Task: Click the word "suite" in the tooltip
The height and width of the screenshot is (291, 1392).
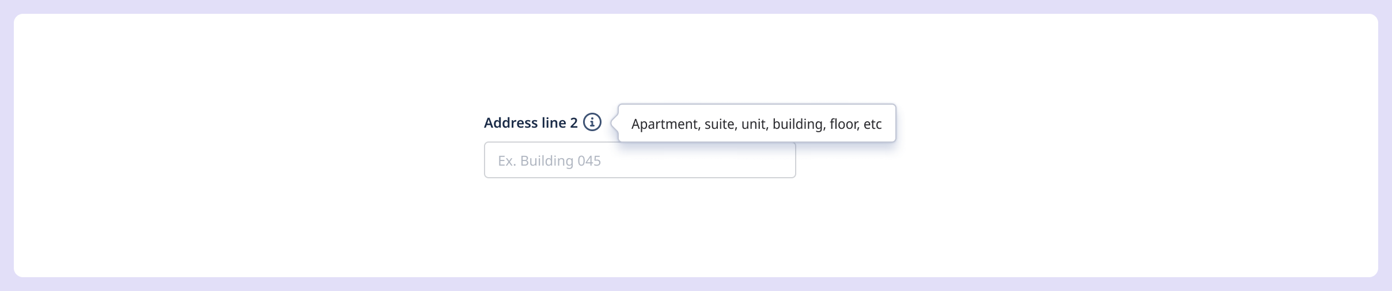Action: coord(720,124)
